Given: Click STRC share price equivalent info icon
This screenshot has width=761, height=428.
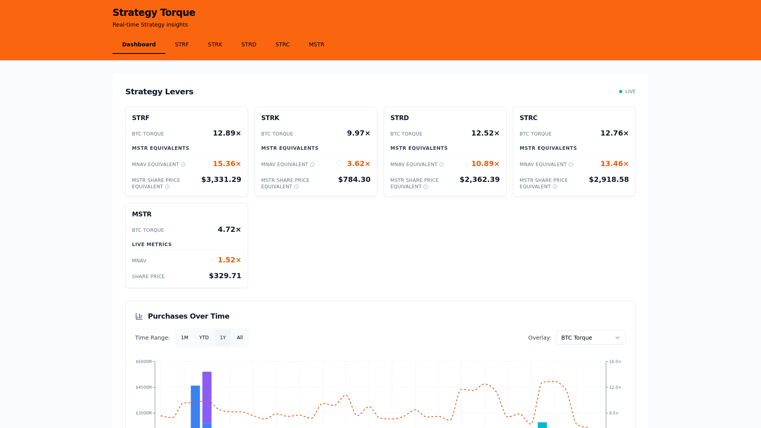Looking at the screenshot, I should [x=555, y=187].
